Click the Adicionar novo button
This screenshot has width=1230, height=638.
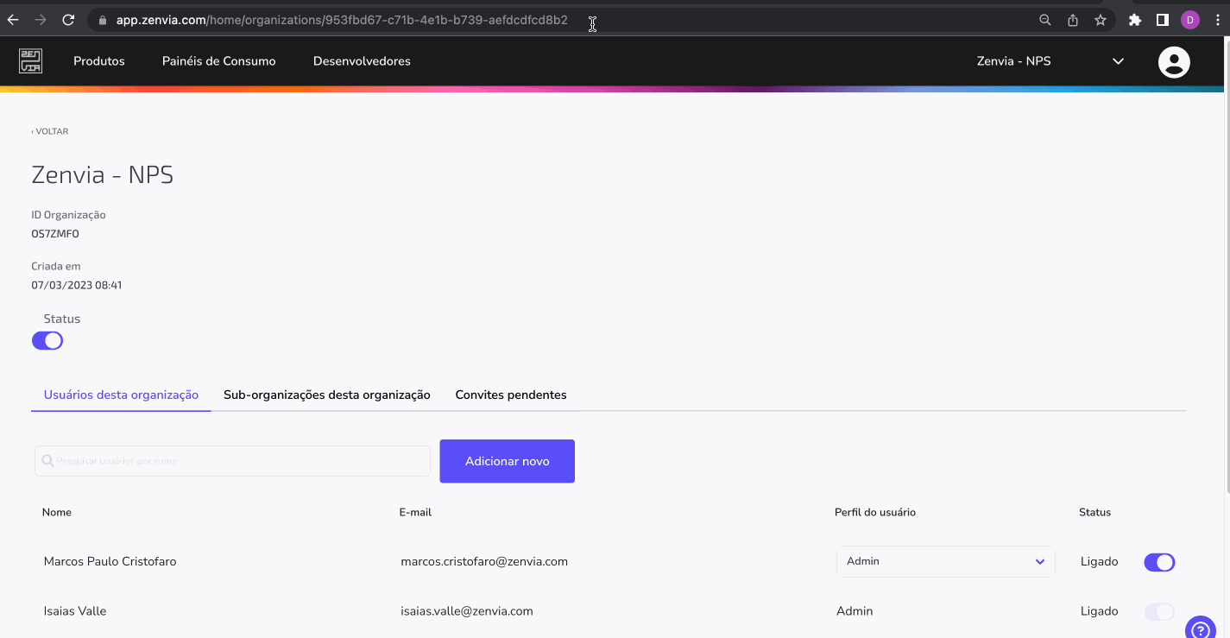[x=507, y=461]
